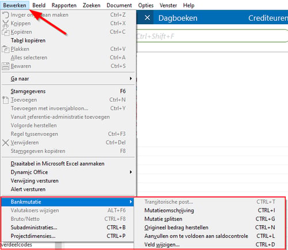Select Regel tussenvoegen

coord(69,134)
